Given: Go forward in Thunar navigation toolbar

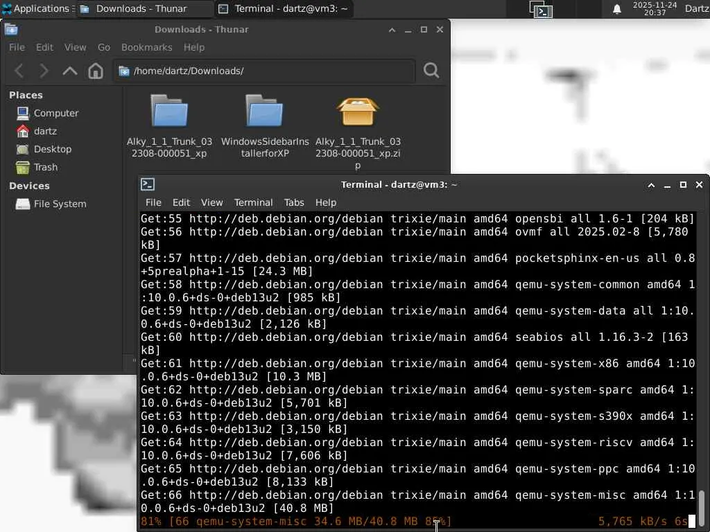Looking at the screenshot, I should pyautogui.click(x=44, y=71).
